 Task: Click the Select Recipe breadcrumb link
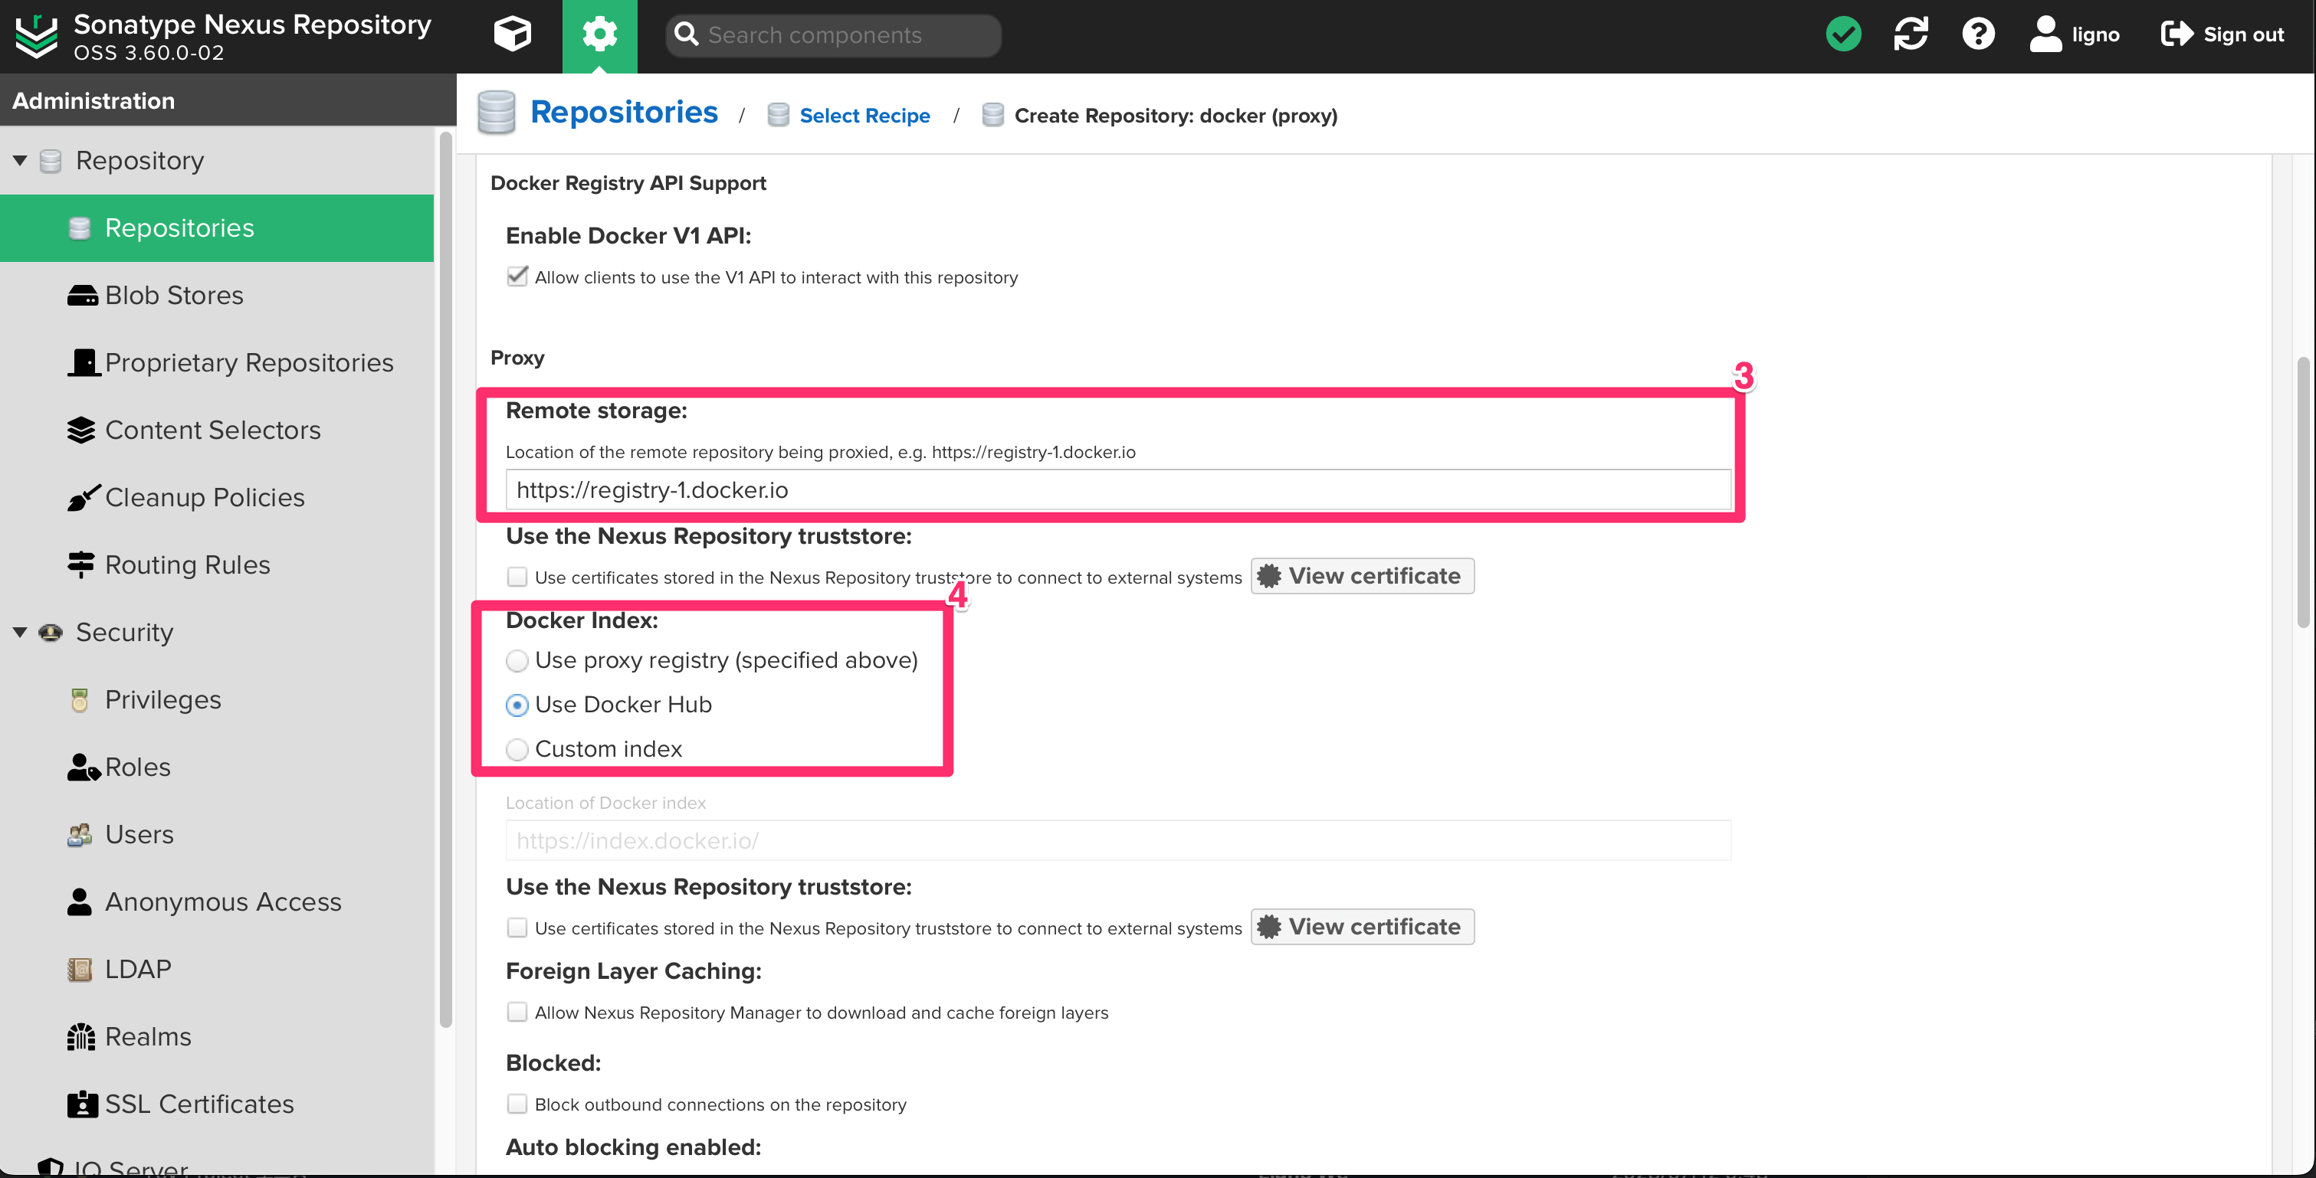coord(864,115)
